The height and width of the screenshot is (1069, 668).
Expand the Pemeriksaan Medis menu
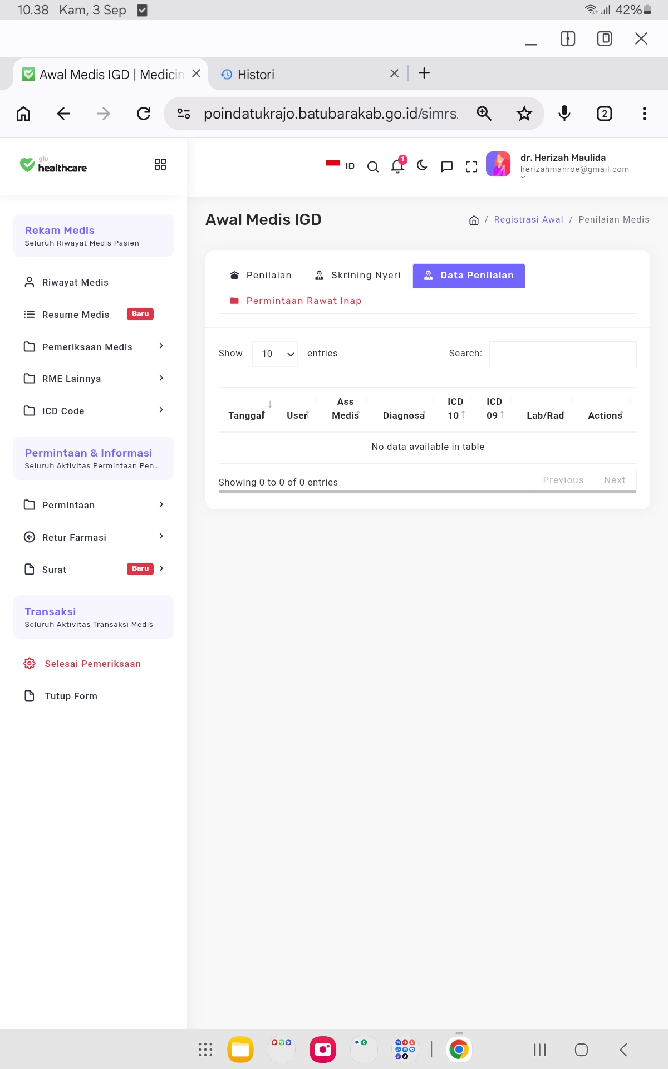(x=94, y=347)
